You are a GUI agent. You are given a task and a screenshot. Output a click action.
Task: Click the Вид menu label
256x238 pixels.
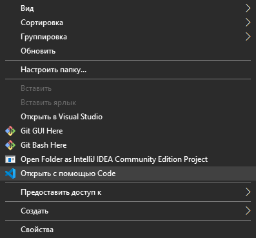tap(27, 8)
